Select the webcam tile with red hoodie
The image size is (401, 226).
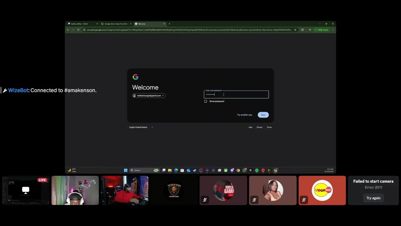pos(125,191)
